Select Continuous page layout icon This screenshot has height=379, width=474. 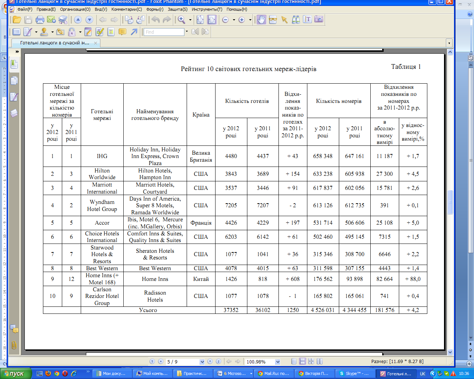303,361
